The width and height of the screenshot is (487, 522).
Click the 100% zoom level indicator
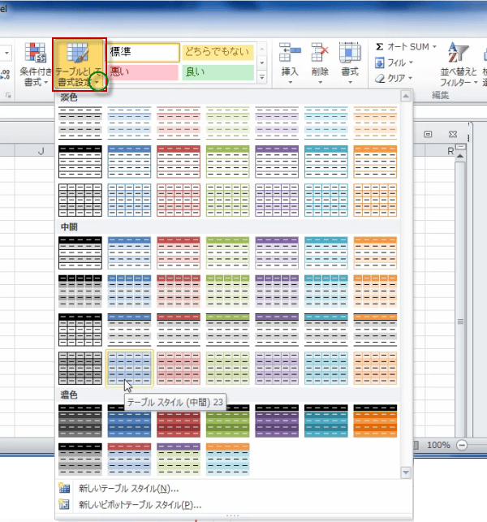[x=438, y=445]
